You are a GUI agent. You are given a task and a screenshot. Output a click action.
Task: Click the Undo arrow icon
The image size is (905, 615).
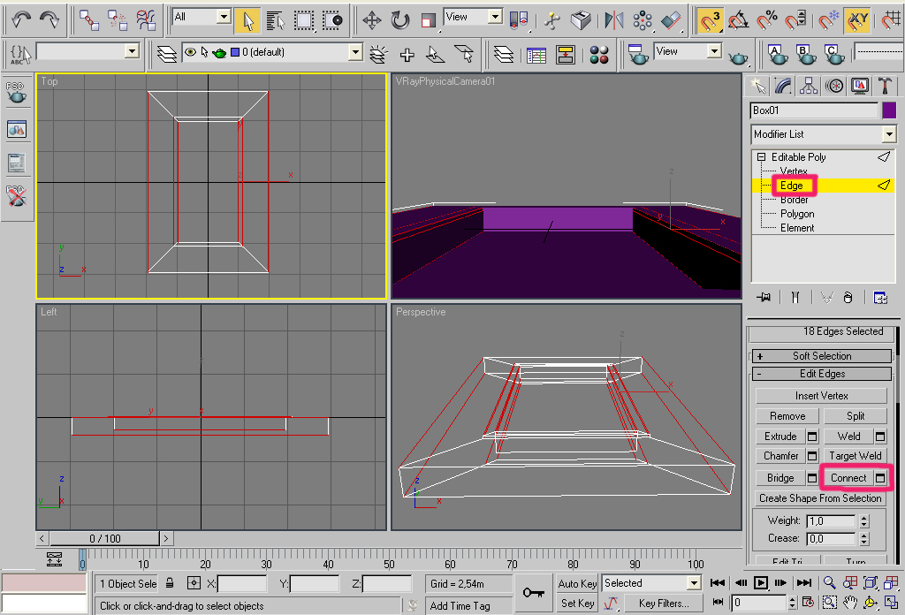pos(21,20)
